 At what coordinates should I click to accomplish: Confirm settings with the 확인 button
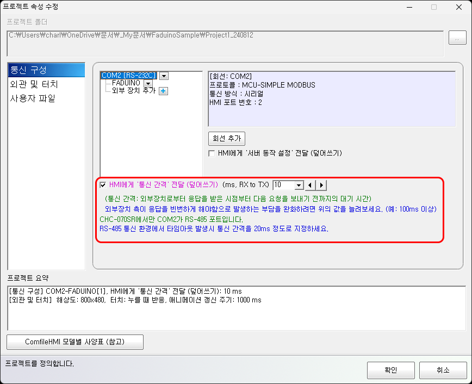coord(390,370)
